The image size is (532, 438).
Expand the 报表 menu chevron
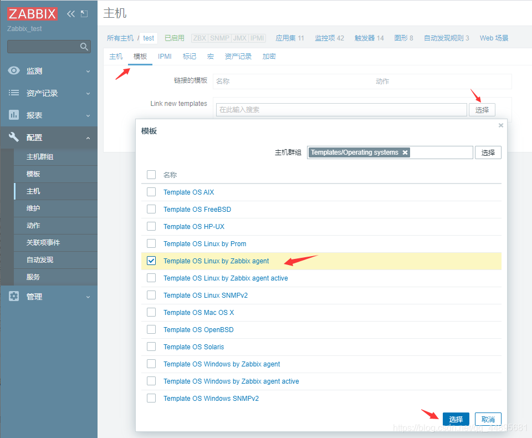pyautogui.click(x=88, y=115)
